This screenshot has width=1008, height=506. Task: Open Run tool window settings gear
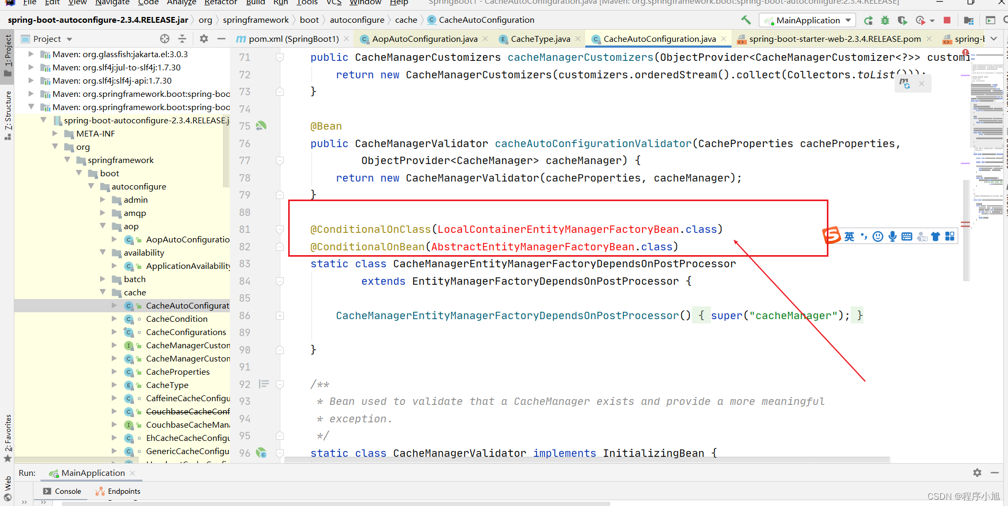tap(977, 473)
